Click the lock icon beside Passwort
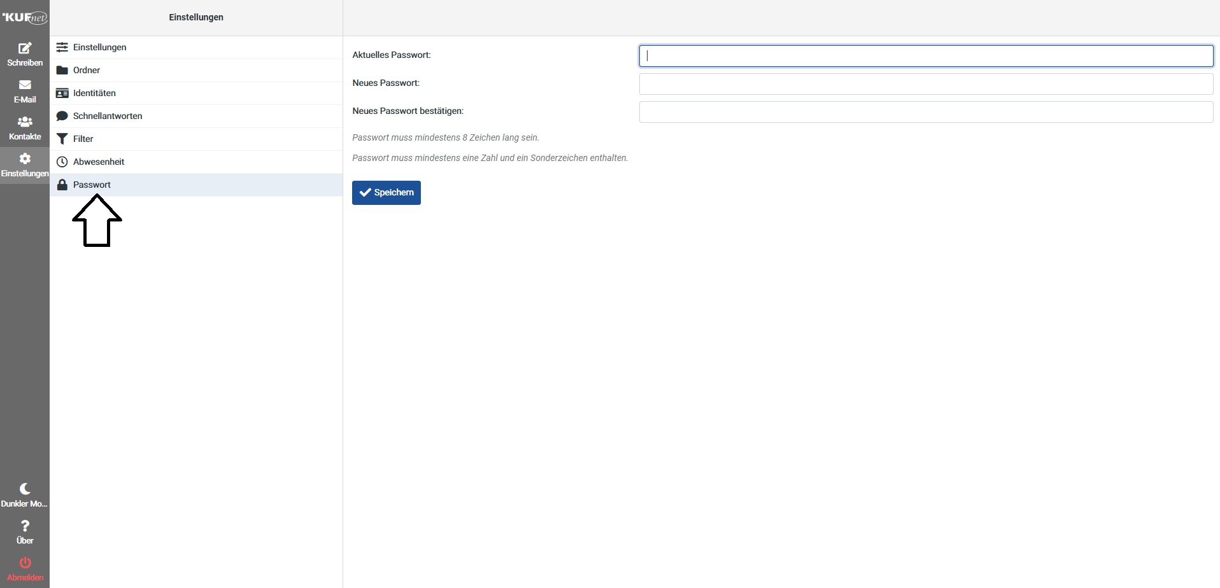Screen dimensions: 1220x588 click(62, 185)
